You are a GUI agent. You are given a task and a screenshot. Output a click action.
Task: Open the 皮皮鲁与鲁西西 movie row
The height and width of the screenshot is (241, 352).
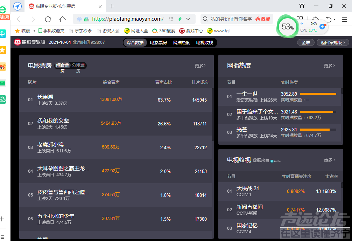pos(115,195)
